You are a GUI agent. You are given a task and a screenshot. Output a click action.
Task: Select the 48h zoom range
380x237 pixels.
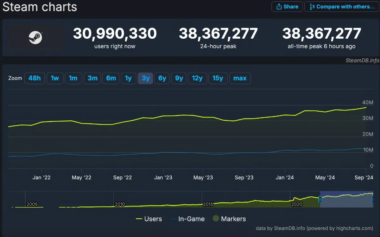pyautogui.click(x=35, y=78)
